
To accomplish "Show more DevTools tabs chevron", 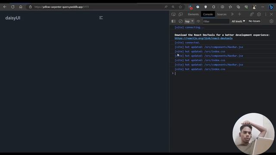I will [232, 14].
